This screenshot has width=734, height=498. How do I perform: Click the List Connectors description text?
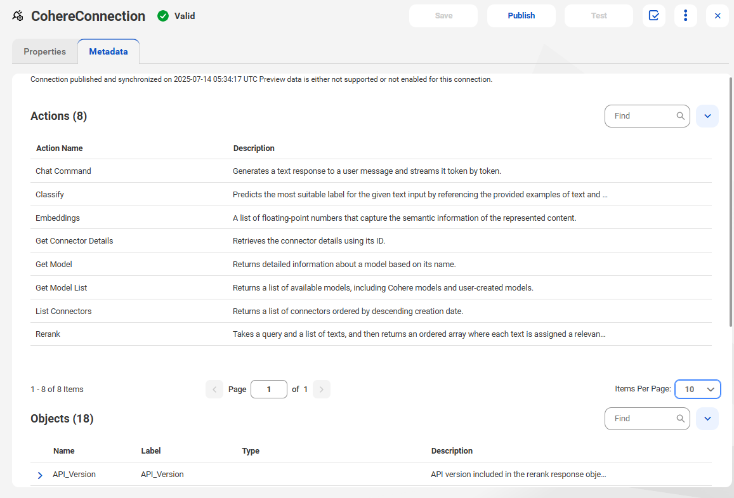tap(348, 311)
